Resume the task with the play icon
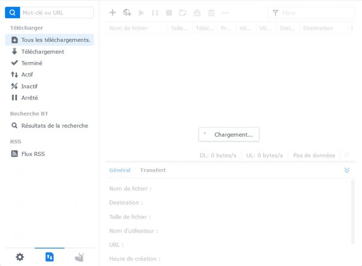The image size is (362, 266). [141, 13]
